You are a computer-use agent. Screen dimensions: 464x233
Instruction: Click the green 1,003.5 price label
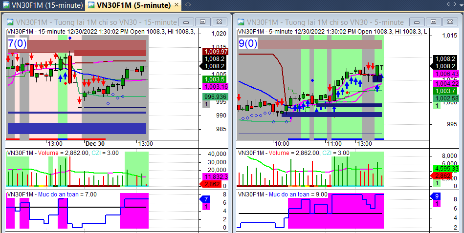(x=214, y=79)
